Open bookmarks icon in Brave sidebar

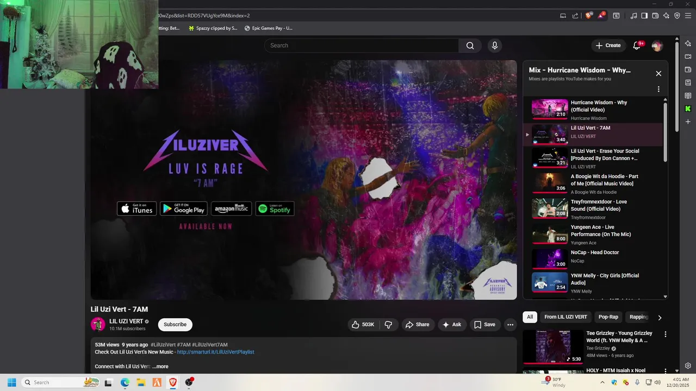pos(688,83)
